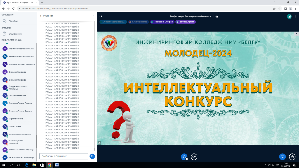299x168 pixels.
Task: Reload the page
Action: click(x=13, y=8)
